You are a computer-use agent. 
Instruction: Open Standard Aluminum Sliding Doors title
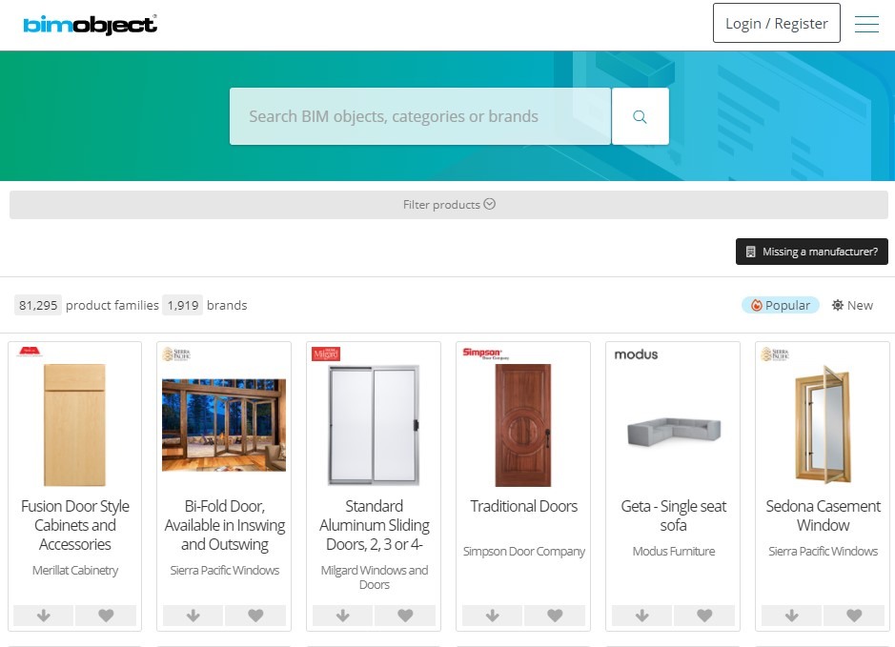tap(374, 525)
